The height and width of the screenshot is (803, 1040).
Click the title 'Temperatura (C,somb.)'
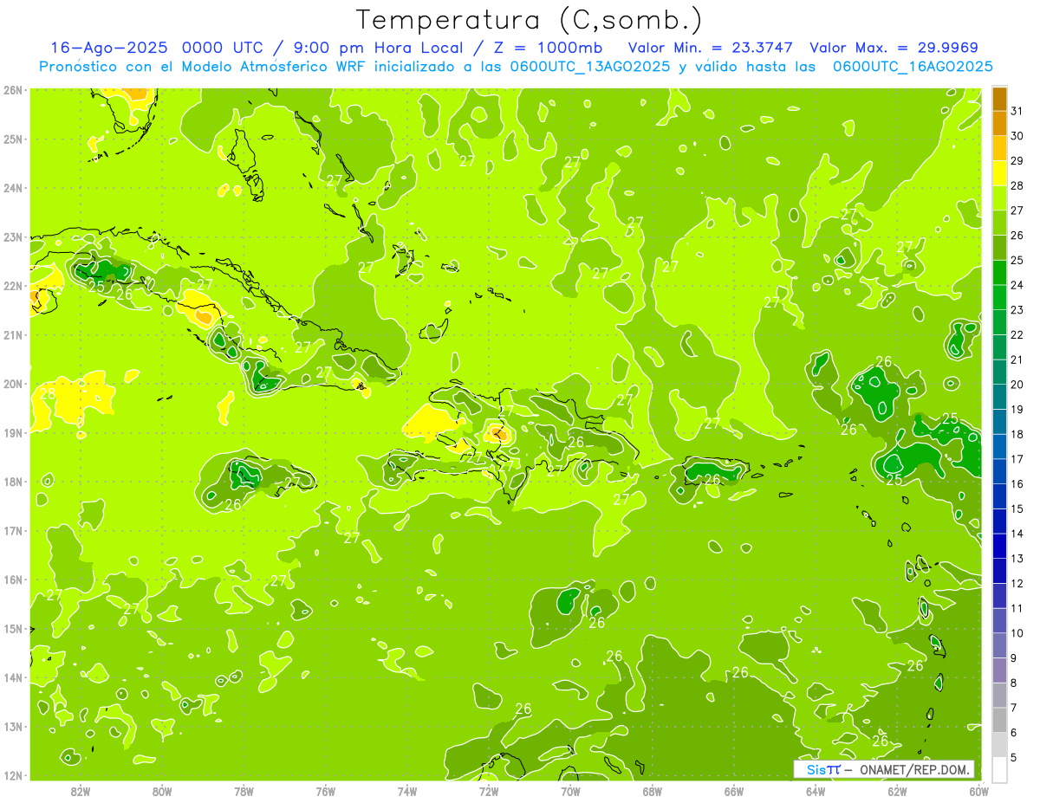530,19
